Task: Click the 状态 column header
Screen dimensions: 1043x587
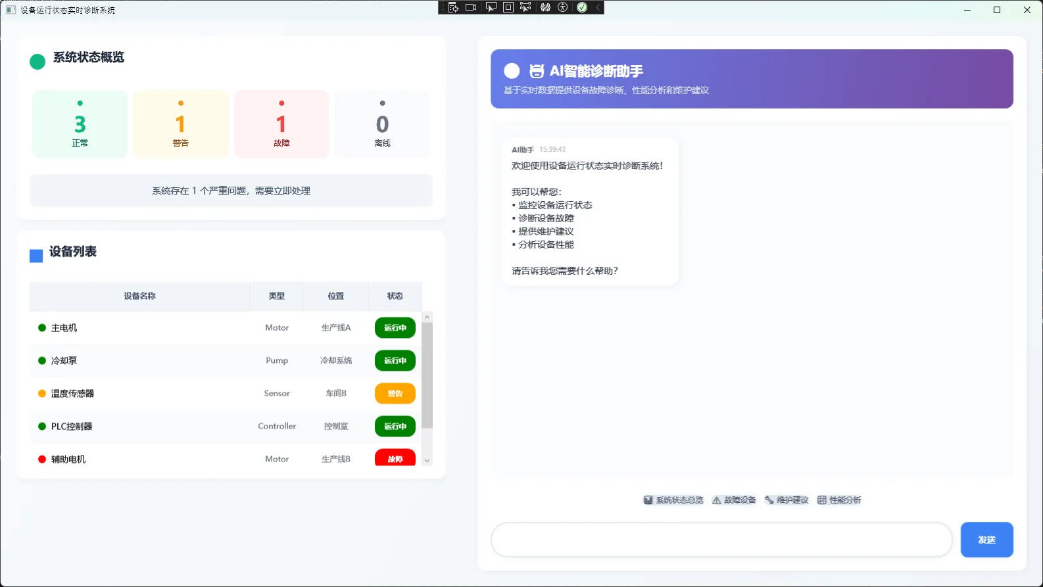Action: click(x=395, y=296)
